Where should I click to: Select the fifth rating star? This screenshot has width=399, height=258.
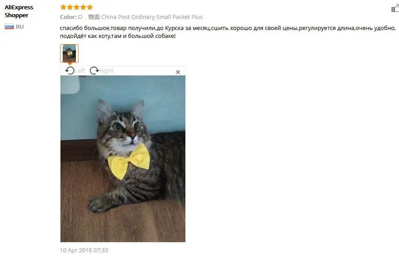click(x=90, y=7)
